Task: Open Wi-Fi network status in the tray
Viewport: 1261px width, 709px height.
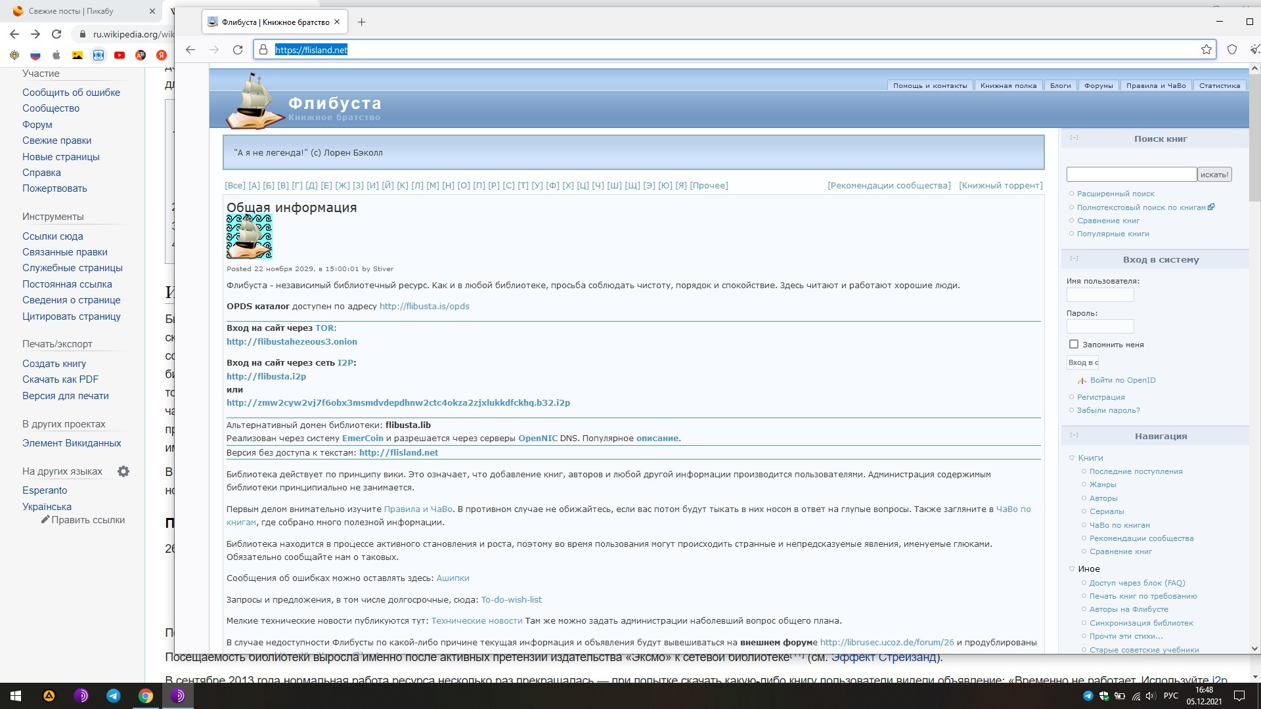Action: [1136, 696]
